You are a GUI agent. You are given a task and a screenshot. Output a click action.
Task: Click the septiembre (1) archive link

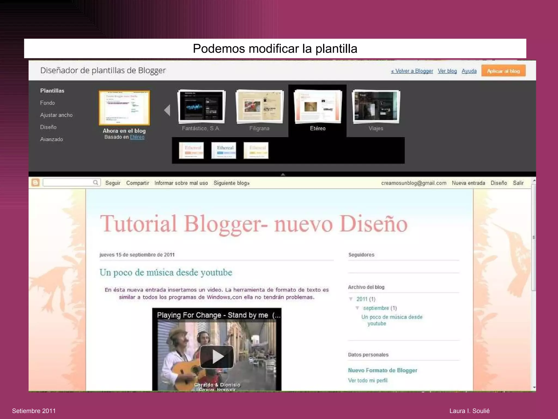380,308
